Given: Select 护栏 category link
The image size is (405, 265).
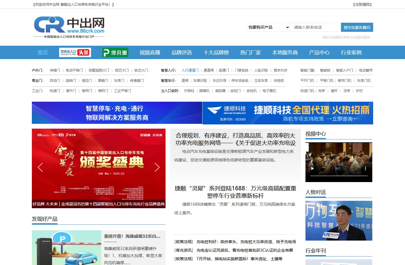Looking at the screenshot, I should [x=359, y=91].
